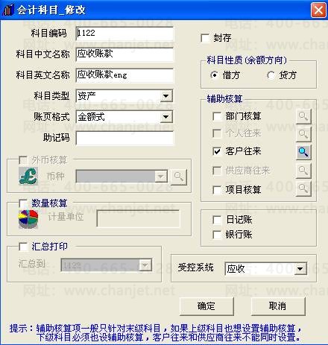
Task: Open the 受控系统 dropdown
Action: pos(300,269)
